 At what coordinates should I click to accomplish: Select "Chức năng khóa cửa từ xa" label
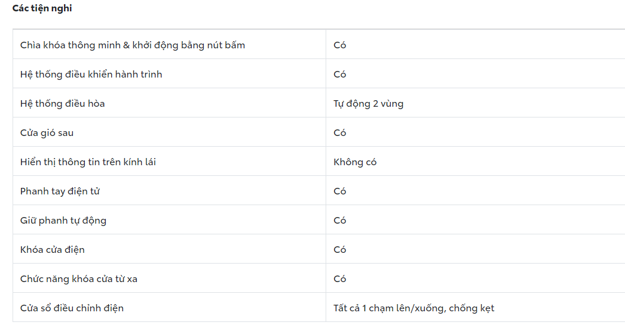point(79,279)
